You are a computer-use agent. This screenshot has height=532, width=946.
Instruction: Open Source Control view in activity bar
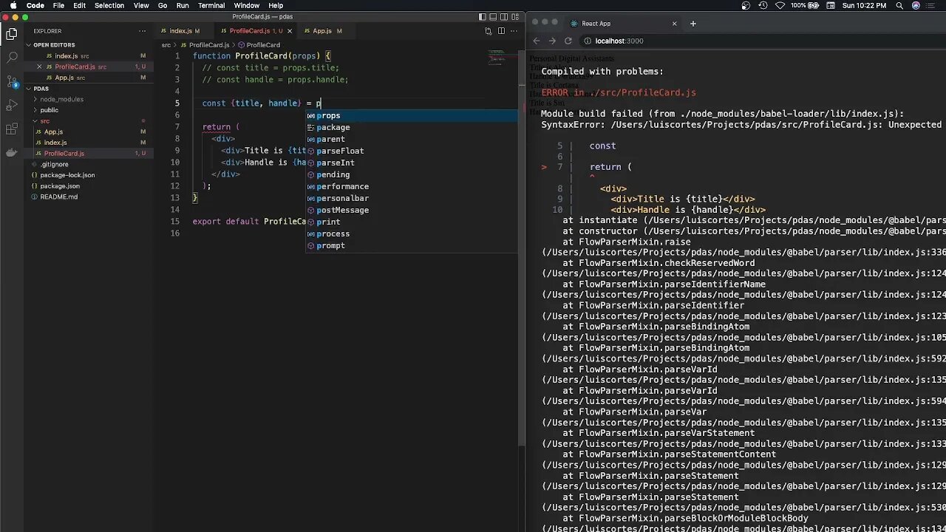pos(11,81)
